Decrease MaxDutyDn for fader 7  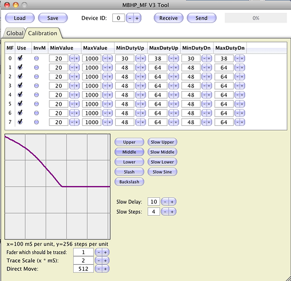(x=237, y=123)
